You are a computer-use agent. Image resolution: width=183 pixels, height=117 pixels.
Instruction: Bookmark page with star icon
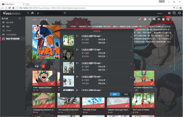177,8
